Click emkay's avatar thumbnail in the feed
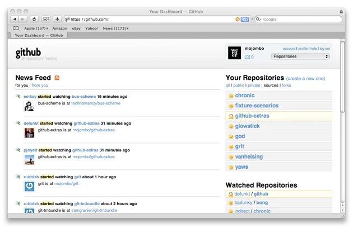353x228 pixels. (x=30, y=106)
